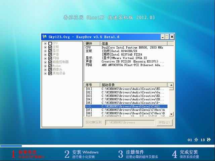The image size is (215, 161).
Task: Expand the 其他设备 tree node
Action: (x=45, y=74)
